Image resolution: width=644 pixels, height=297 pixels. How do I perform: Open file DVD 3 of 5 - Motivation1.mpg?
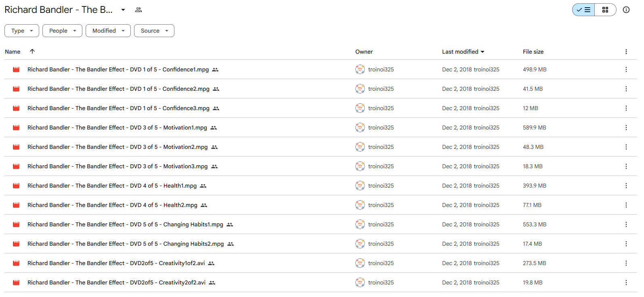(117, 128)
